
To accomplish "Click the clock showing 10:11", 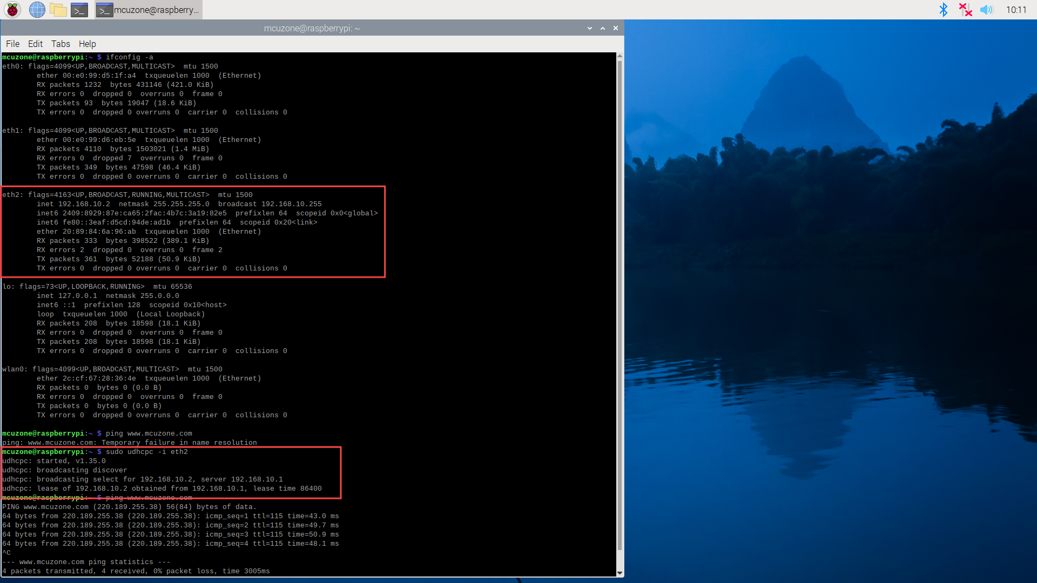I will (1015, 10).
